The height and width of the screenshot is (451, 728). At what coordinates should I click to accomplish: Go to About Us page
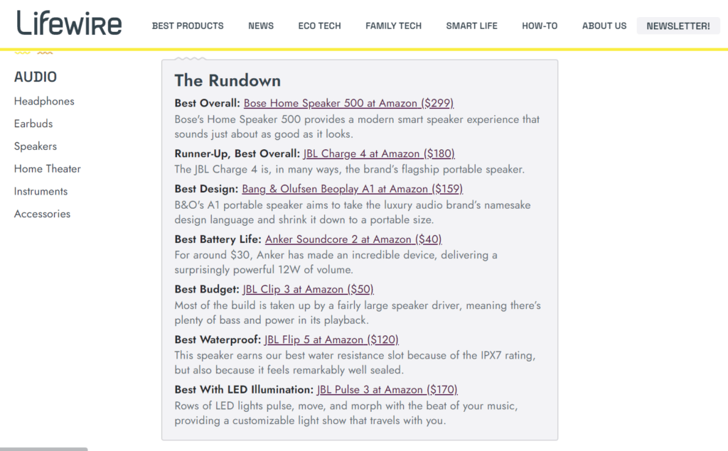click(604, 26)
